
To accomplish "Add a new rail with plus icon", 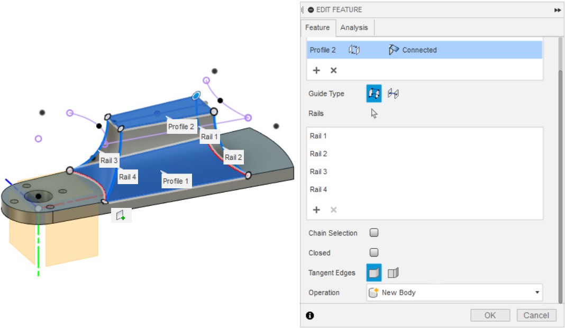I will 316,210.
